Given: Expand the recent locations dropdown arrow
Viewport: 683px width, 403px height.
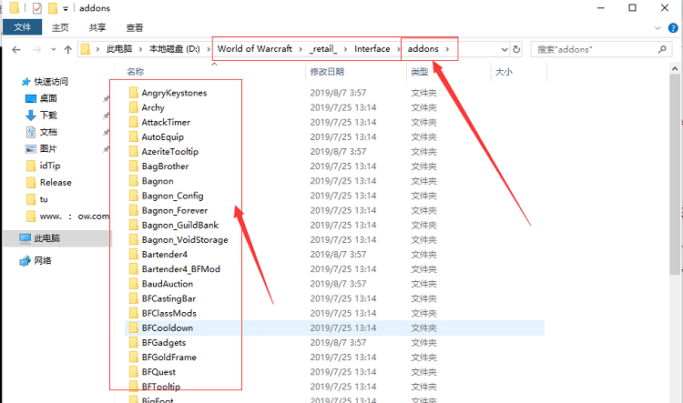Looking at the screenshot, I should tap(52, 49).
